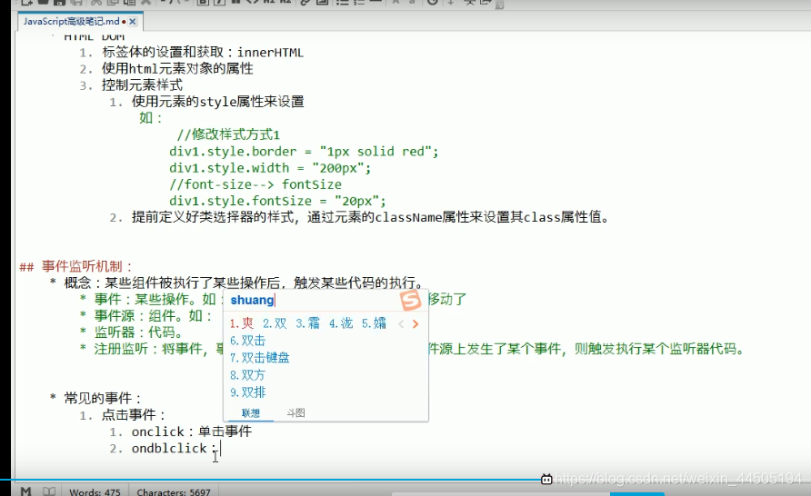Click the line 使用html元素对象的属性
This screenshot has width=811, height=496.
(177, 69)
